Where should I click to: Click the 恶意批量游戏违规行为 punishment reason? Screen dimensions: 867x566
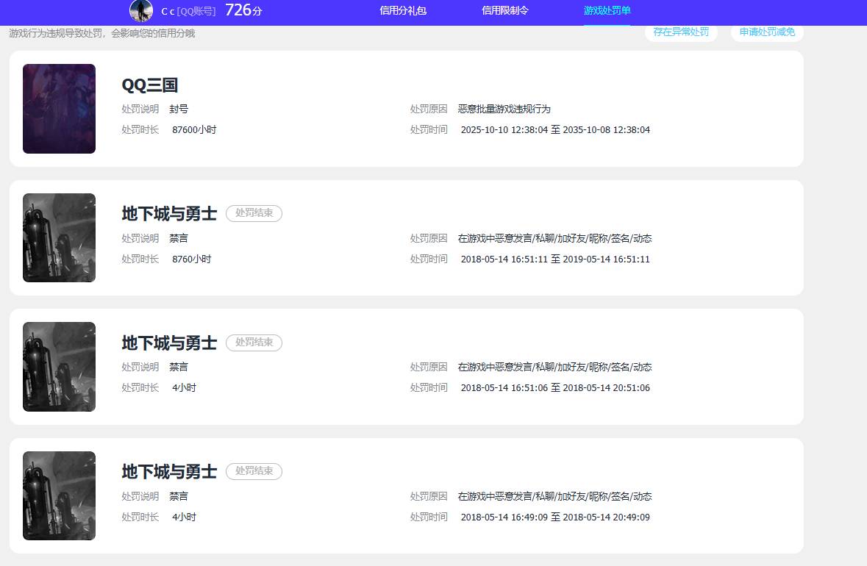504,109
